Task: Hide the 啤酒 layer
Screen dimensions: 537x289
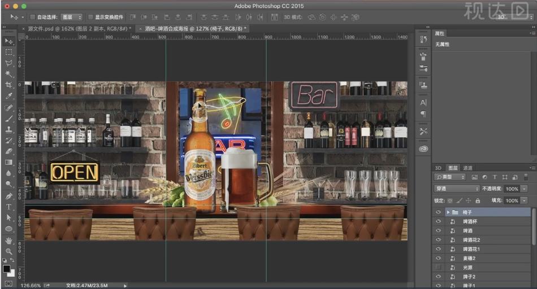Action: coord(438,230)
